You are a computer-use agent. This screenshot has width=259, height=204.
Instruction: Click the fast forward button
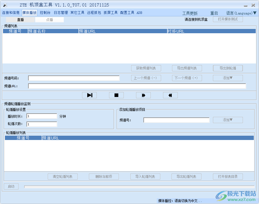coord(143,95)
